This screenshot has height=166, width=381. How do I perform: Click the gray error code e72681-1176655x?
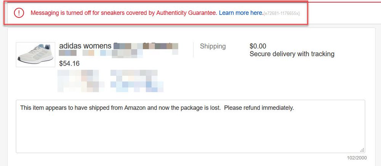coord(282,14)
